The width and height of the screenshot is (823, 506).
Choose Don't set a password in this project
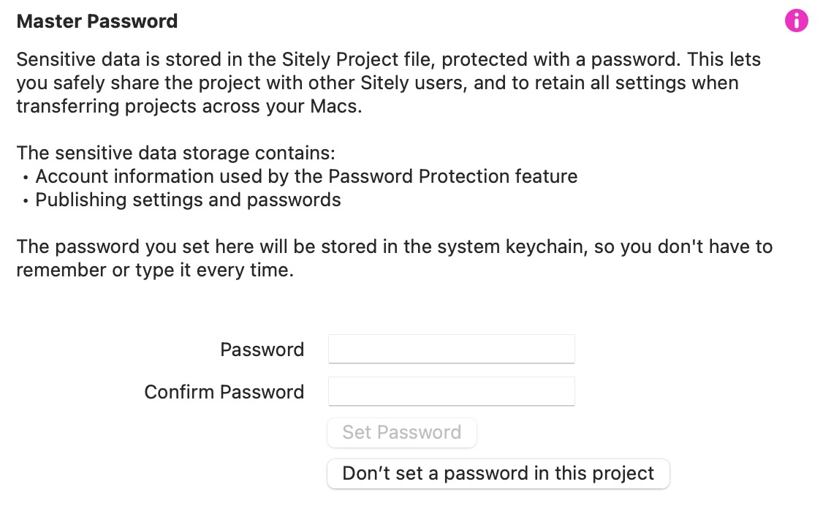498,473
